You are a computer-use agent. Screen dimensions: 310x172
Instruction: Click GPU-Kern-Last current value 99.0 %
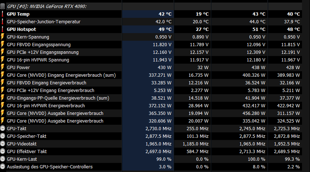click(164, 159)
